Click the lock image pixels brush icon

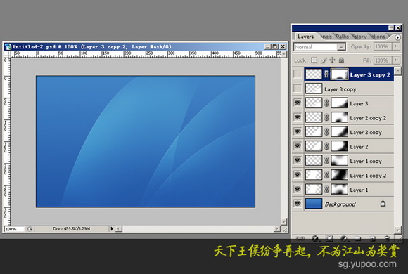tap(323, 60)
